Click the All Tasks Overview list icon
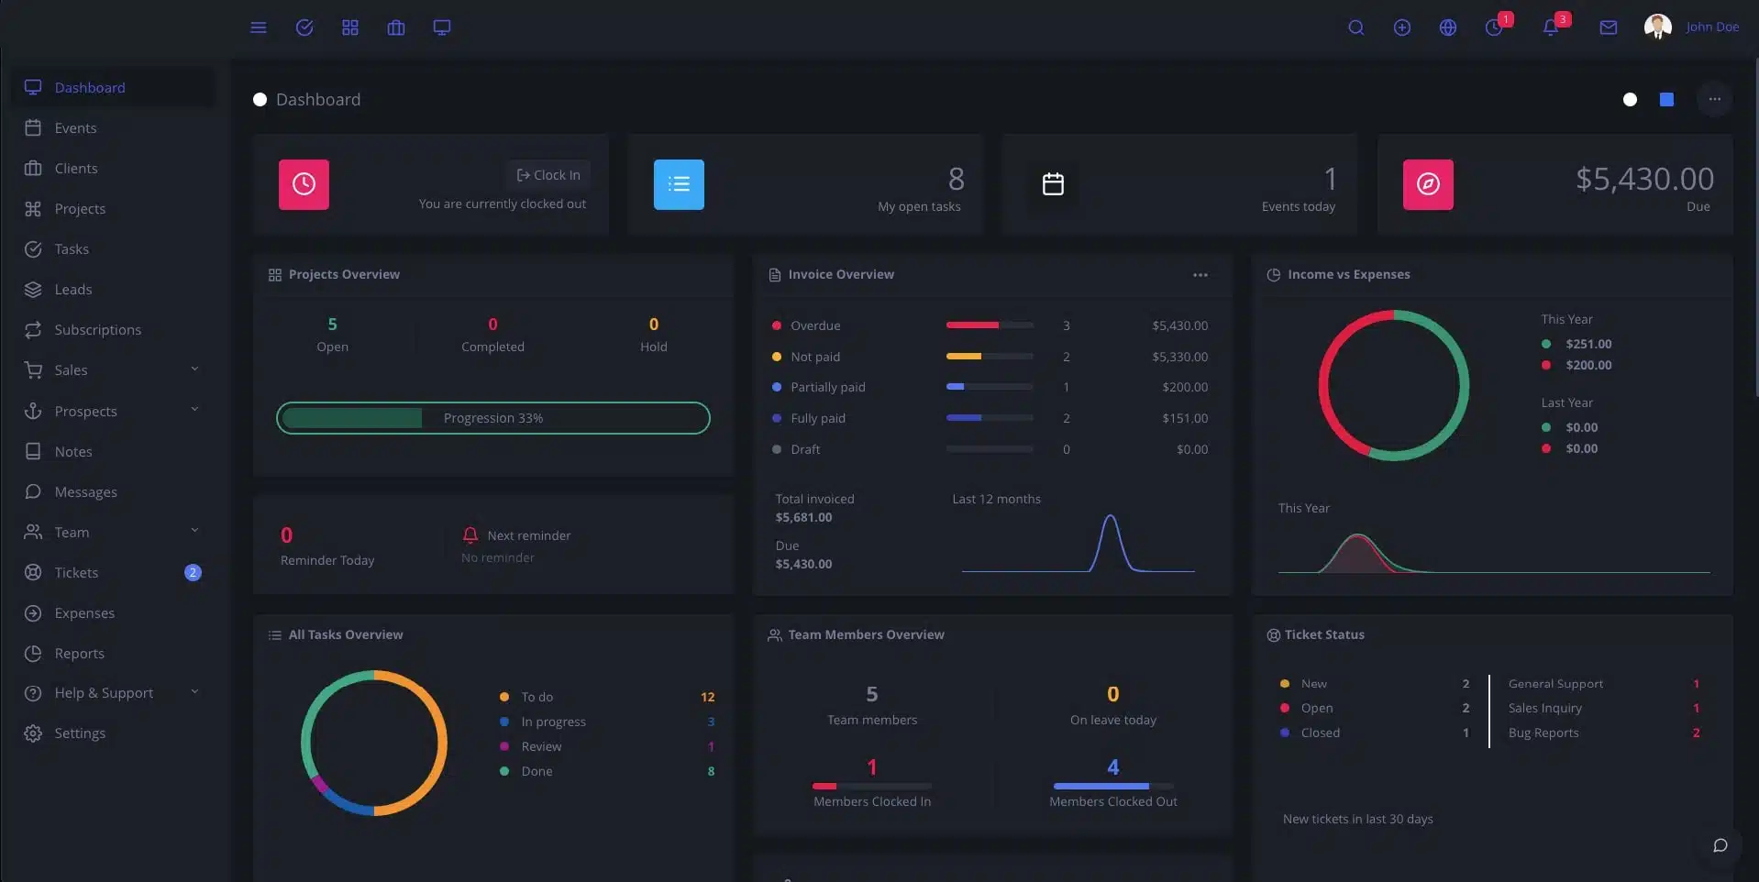This screenshot has width=1759, height=882. tap(275, 634)
